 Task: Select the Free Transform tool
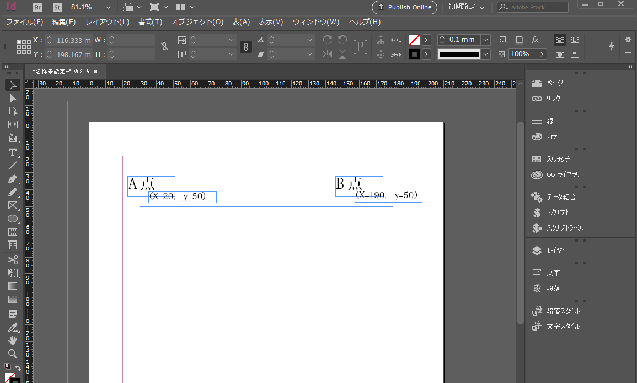coord(13,273)
